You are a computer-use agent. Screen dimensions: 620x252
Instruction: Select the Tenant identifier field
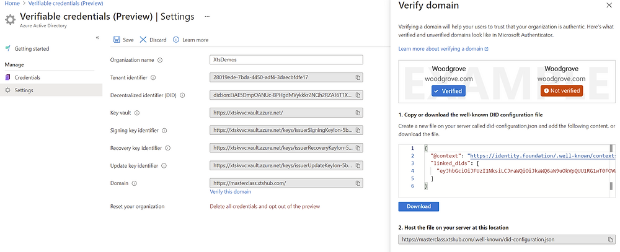tap(286, 77)
